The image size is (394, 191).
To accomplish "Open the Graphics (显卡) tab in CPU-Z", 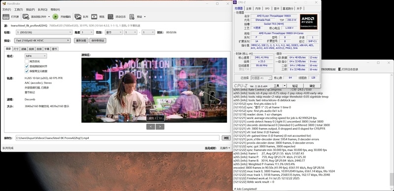I will tap(276, 8).
